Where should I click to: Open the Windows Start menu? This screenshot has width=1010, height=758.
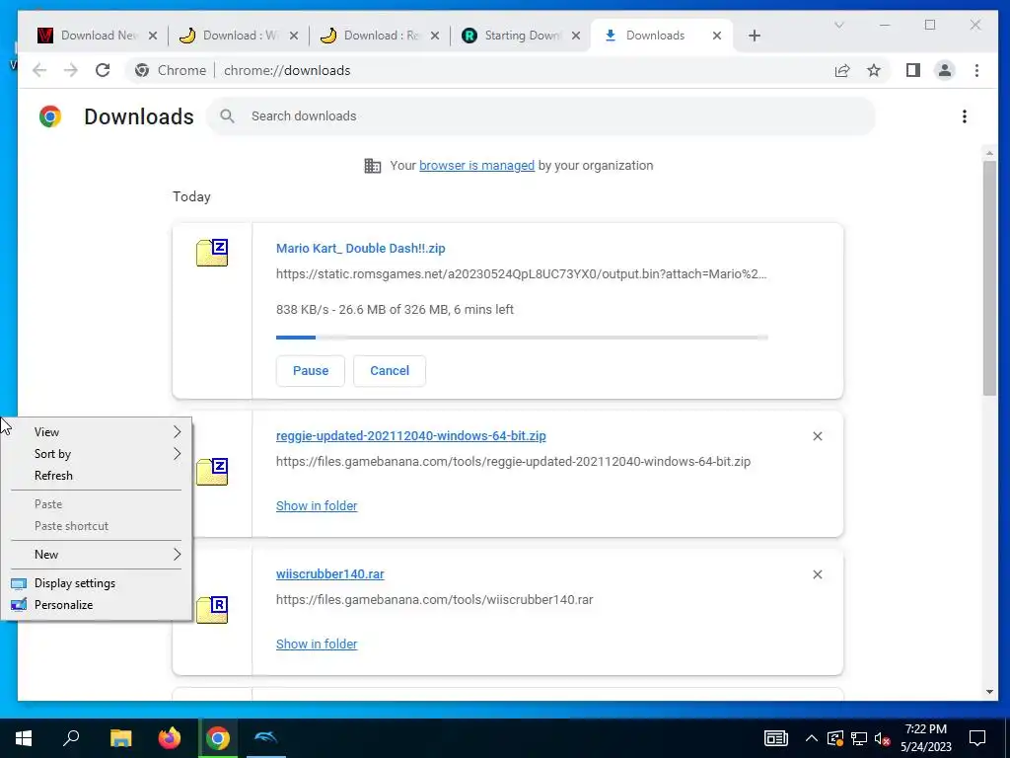[x=24, y=738]
